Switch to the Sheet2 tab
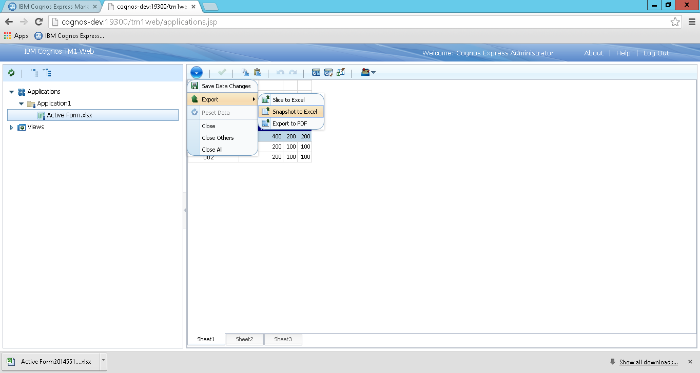 [244, 339]
